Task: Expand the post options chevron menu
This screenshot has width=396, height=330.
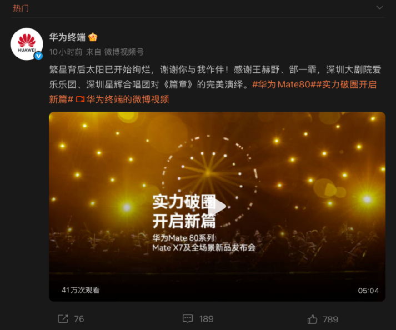Action: click(x=379, y=8)
